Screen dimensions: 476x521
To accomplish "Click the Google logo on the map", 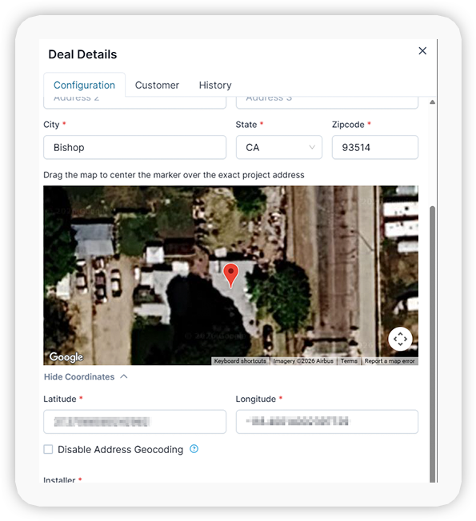I will (x=66, y=357).
